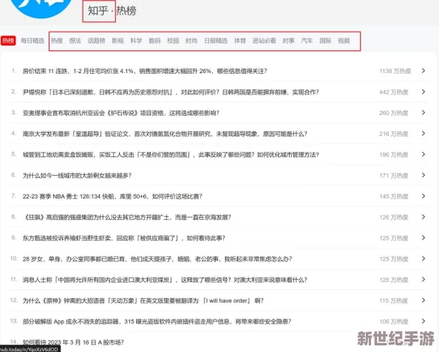The image size is (439, 352).
Task: Select the 时尚 tab
Action: (191, 41)
